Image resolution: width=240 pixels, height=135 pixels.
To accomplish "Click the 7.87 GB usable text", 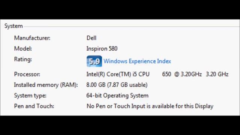I will tap(127, 85).
